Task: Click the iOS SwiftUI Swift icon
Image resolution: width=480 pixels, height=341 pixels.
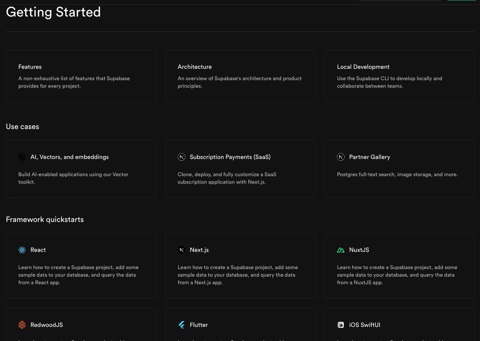Action: tap(341, 325)
